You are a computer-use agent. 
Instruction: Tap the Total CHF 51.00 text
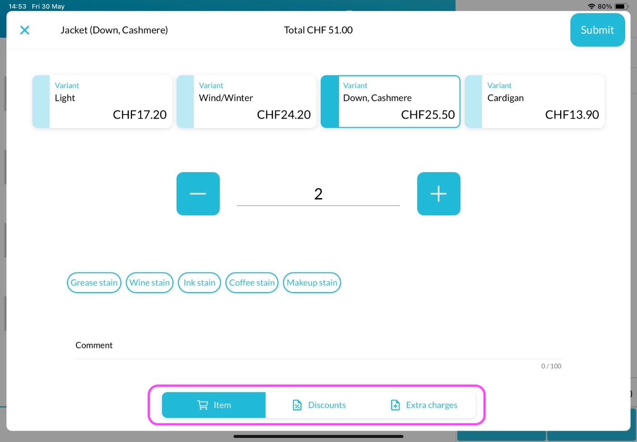click(318, 30)
